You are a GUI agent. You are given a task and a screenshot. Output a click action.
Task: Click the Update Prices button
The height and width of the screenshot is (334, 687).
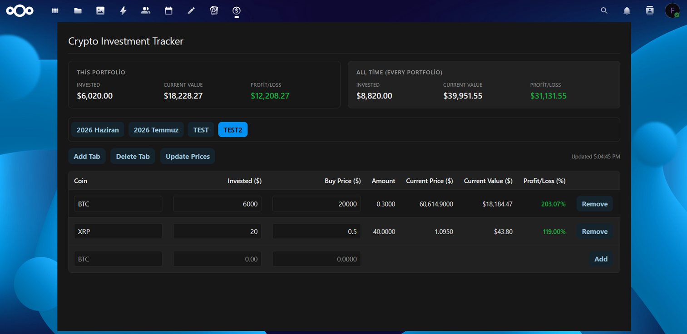point(188,156)
